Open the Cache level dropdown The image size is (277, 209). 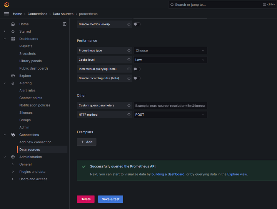tap(170, 60)
